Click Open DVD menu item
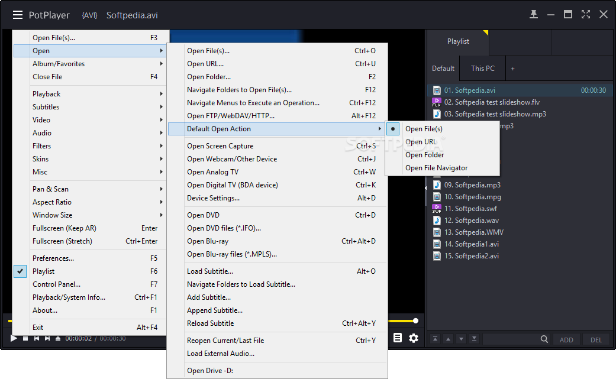This screenshot has width=616, height=379. click(x=278, y=215)
